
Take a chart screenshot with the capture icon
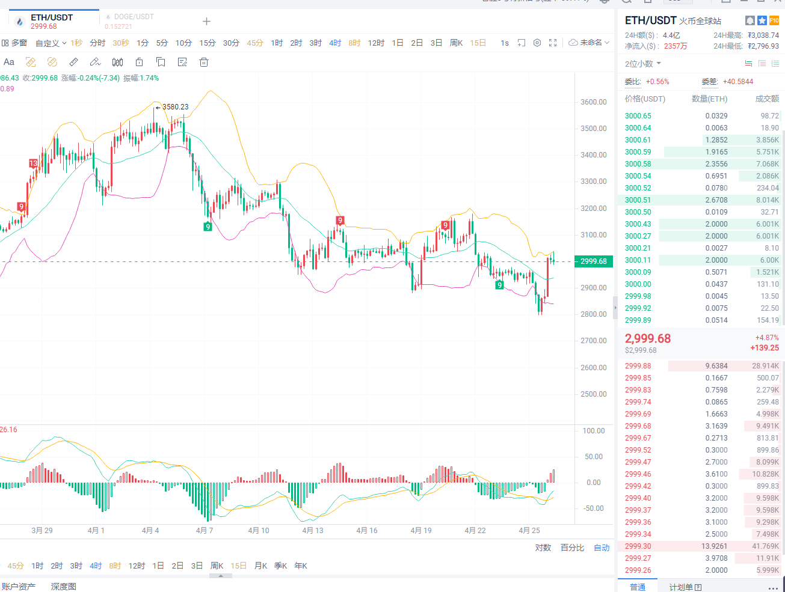tap(522, 43)
